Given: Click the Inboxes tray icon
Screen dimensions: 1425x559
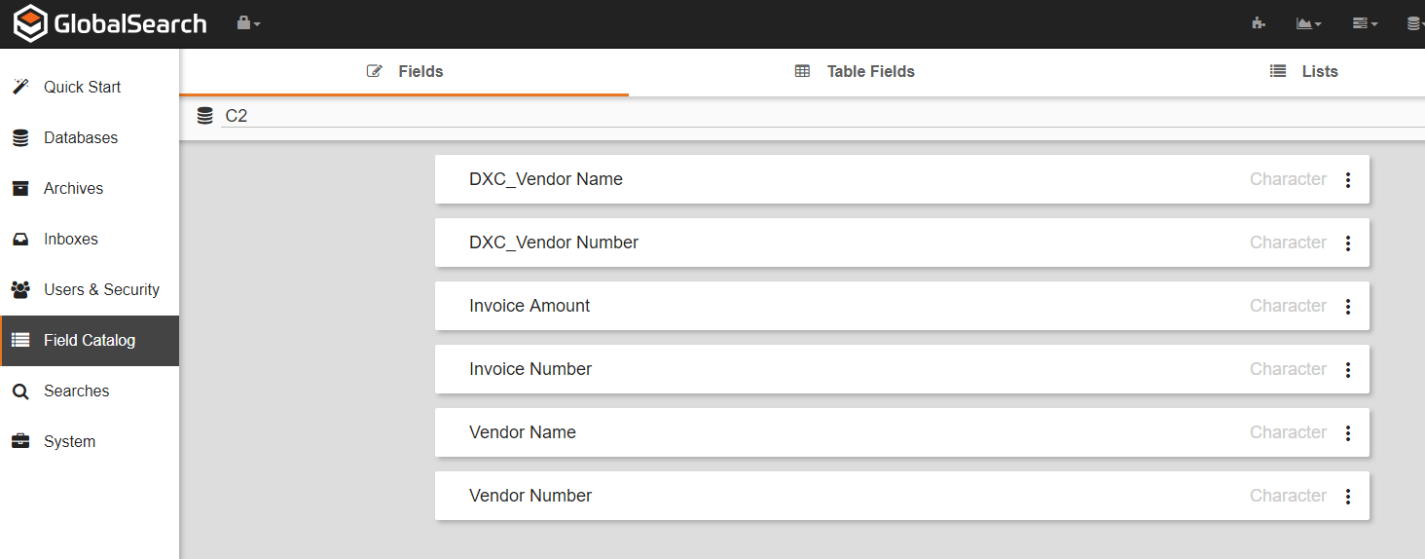Looking at the screenshot, I should point(20,239).
